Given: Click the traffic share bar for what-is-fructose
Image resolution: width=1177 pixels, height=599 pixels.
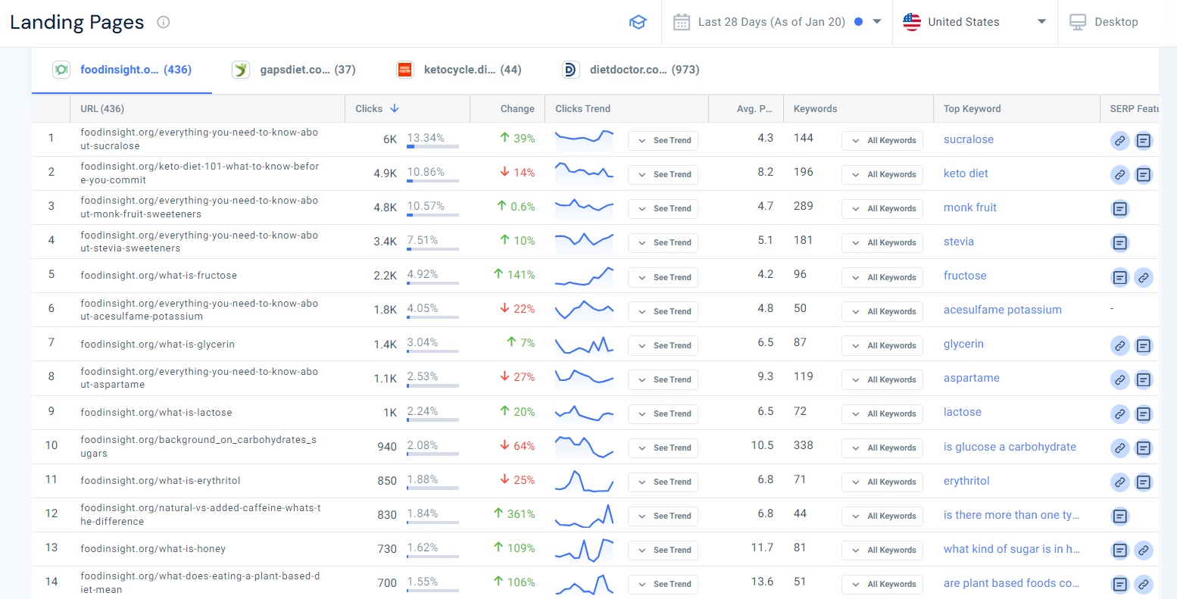Looking at the screenshot, I should tap(432, 283).
